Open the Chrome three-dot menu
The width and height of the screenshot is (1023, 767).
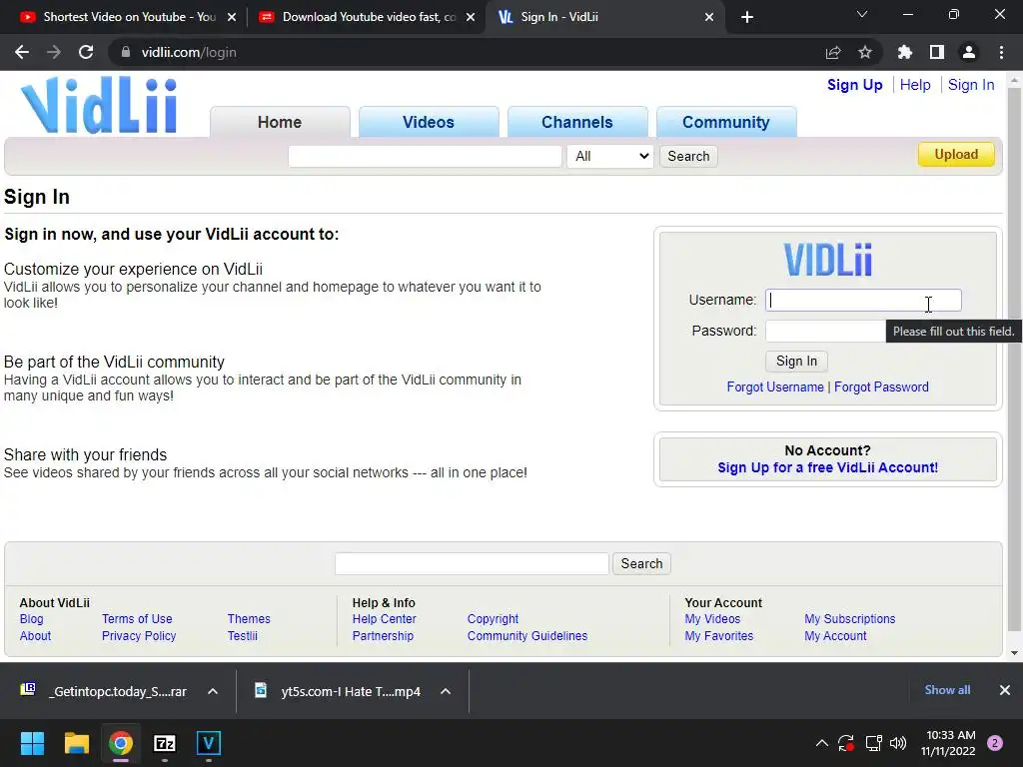click(x=1001, y=52)
